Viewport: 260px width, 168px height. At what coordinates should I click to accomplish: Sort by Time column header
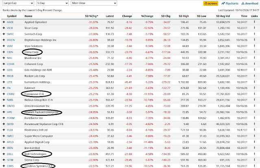pyautogui.click(x=244, y=16)
